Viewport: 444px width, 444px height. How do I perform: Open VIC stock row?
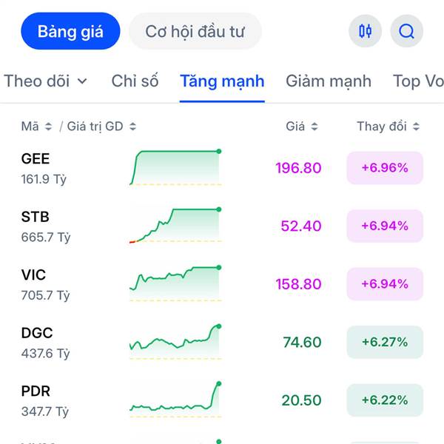tap(44, 283)
